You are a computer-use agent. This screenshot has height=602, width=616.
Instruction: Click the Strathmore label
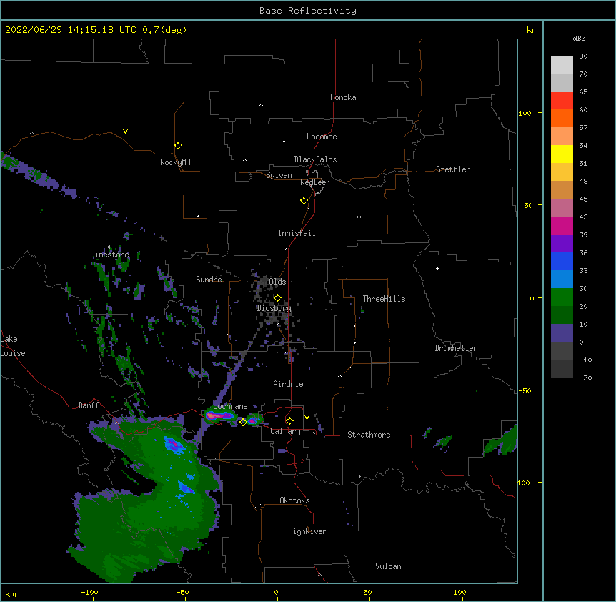pos(369,435)
